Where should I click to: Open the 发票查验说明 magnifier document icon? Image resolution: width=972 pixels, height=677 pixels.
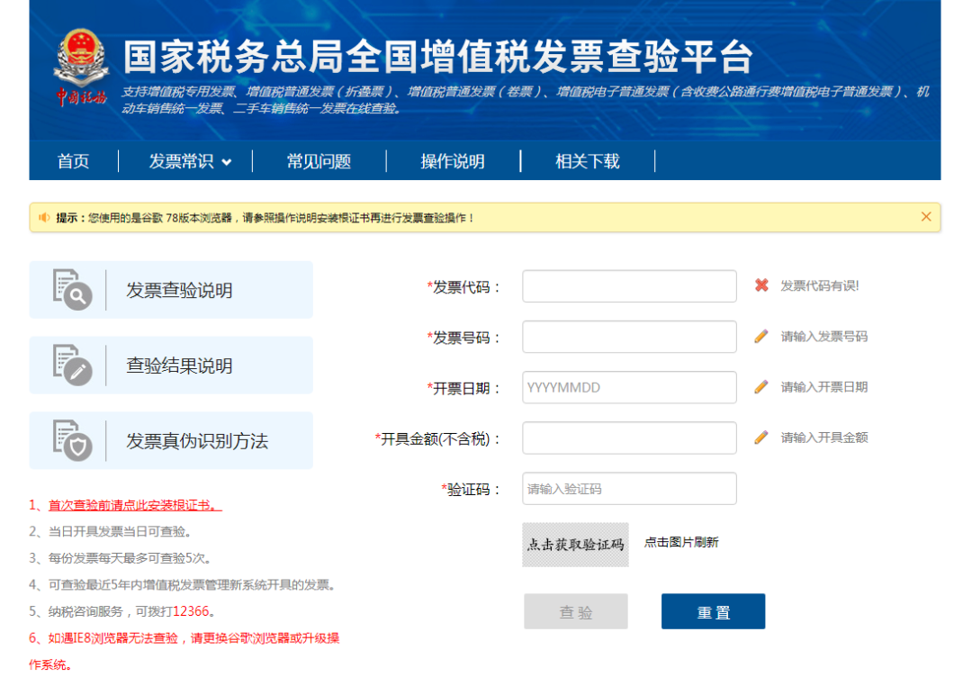tap(71, 288)
